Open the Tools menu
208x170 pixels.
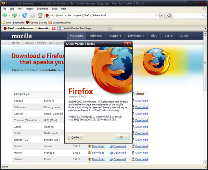click(x=55, y=9)
